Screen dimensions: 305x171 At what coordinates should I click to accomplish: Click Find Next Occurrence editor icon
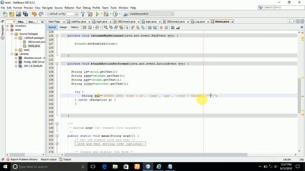tap(116, 28)
